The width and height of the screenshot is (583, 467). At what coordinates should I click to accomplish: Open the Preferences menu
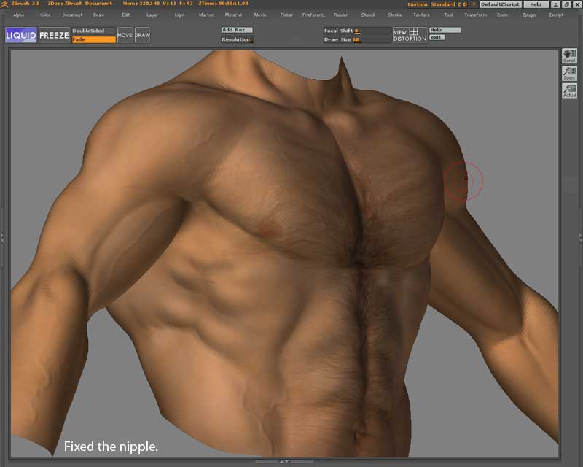click(314, 15)
